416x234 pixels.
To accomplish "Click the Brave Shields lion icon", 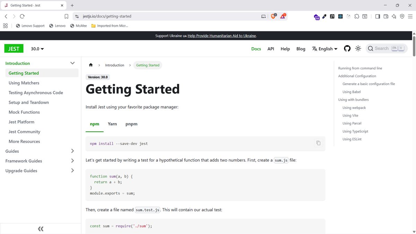I will pos(273,16).
